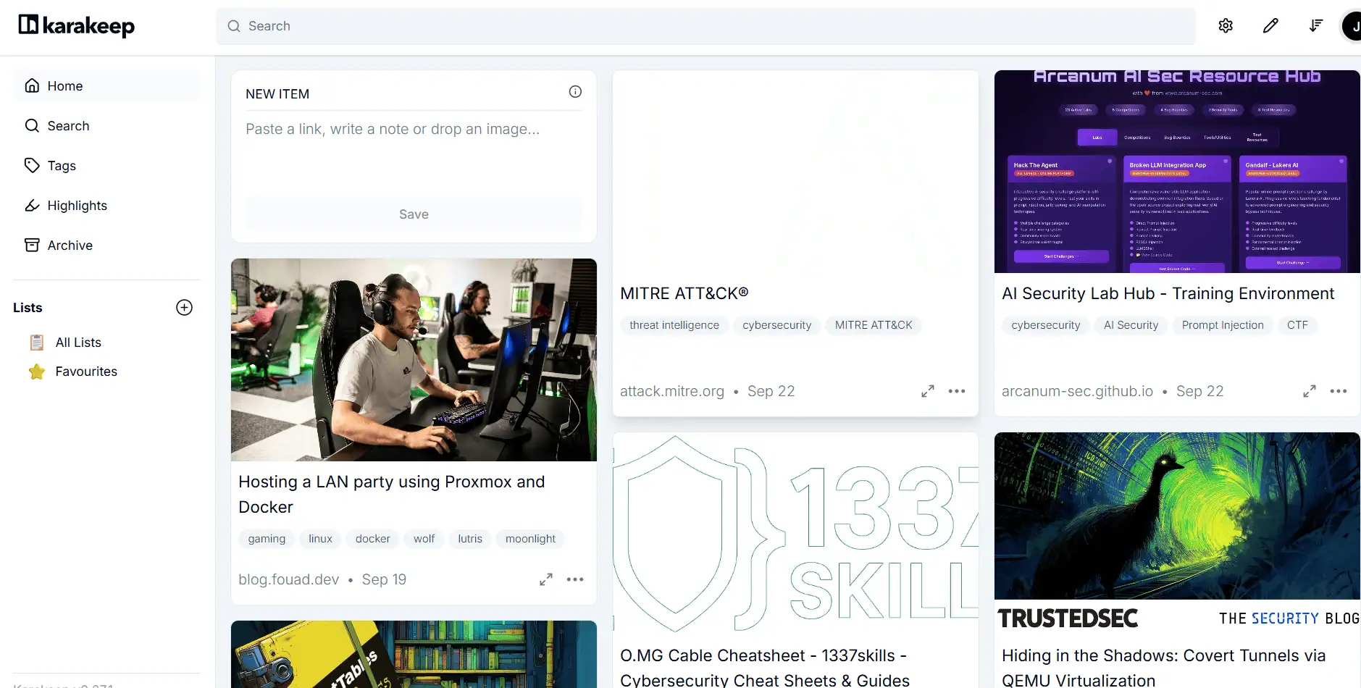The height and width of the screenshot is (688, 1361).
Task: Select the gaming tag
Action: (267, 539)
